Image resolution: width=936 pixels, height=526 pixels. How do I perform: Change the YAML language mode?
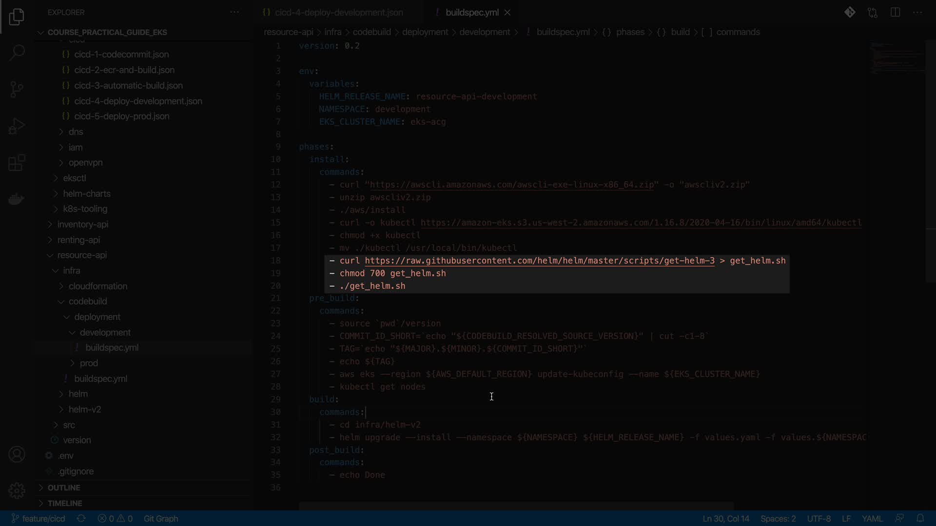pyautogui.click(x=872, y=519)
